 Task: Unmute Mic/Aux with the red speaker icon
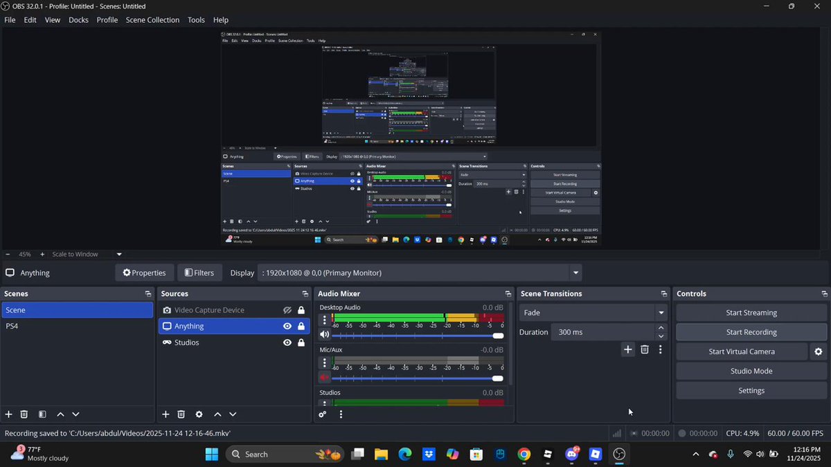(324, 378)
